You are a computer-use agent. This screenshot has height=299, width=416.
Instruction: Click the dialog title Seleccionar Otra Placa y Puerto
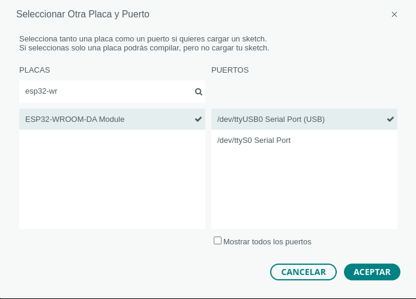(83, 14)
